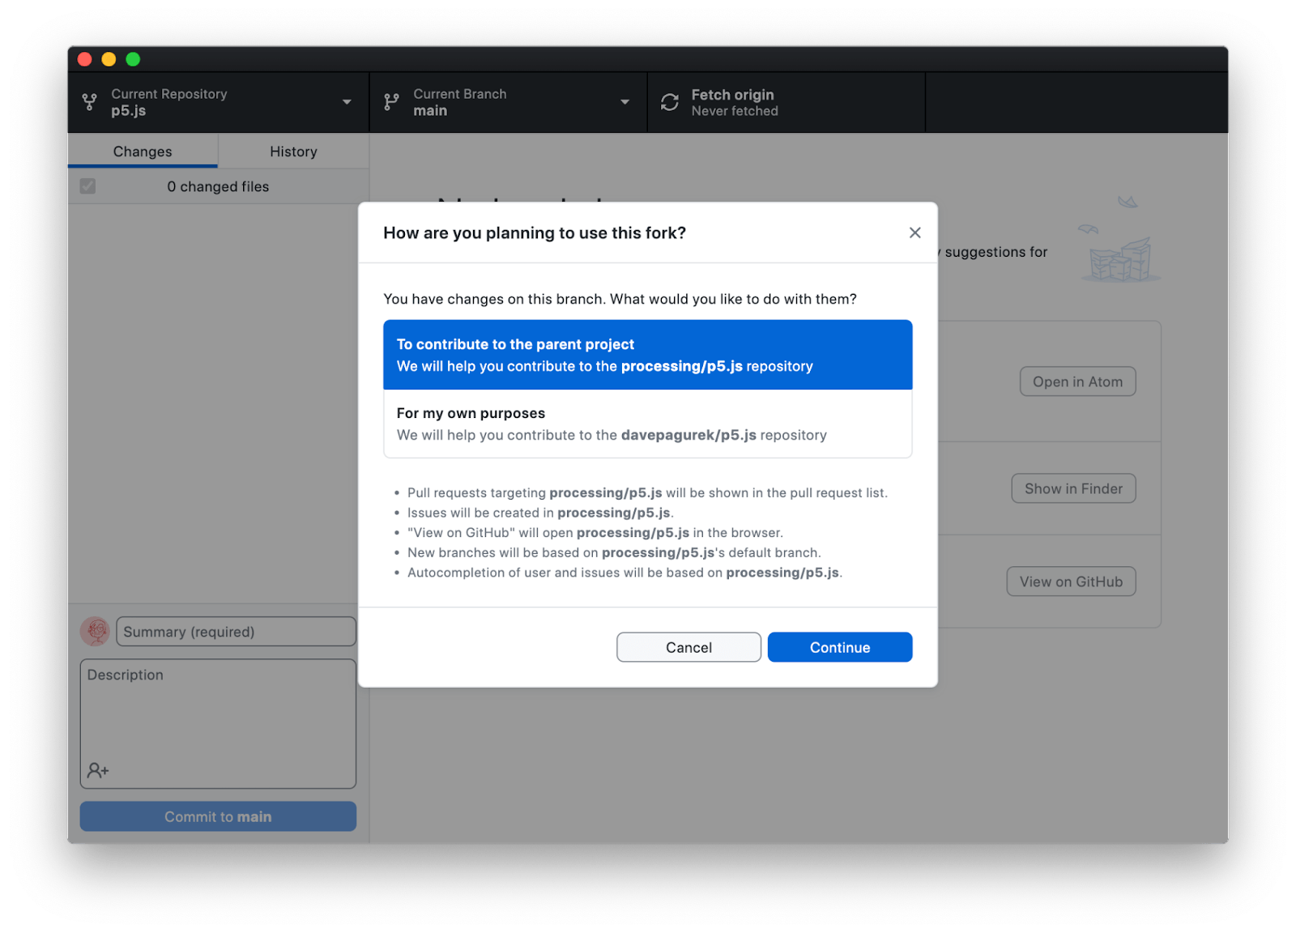1296x933 pixels.
Task: Switch to the Changes tab
Action: (x=143, y=151)
